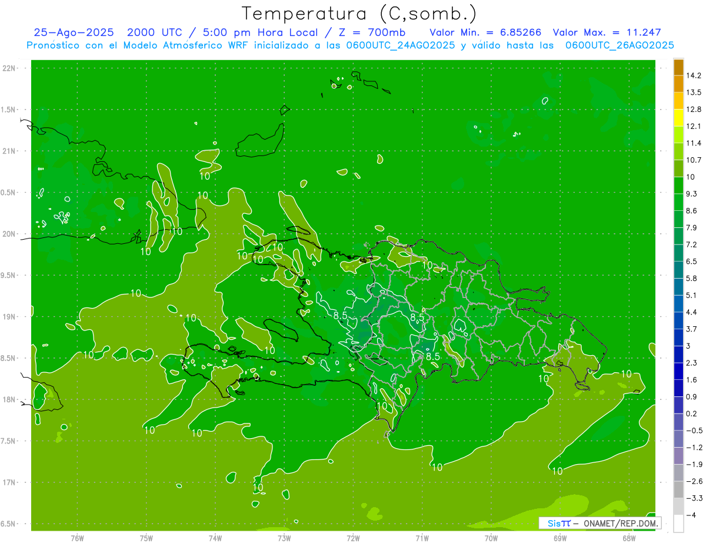The width and height of the screenshot is (706, 546).
Task: Click the colorbar value "11.4"
Action: 694,143
